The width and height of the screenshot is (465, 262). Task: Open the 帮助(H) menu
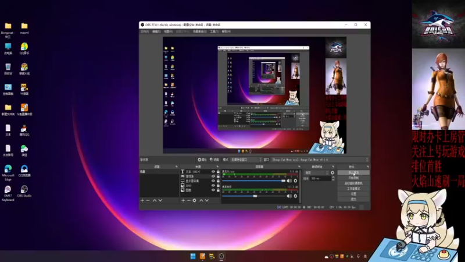tap(226, 31)
